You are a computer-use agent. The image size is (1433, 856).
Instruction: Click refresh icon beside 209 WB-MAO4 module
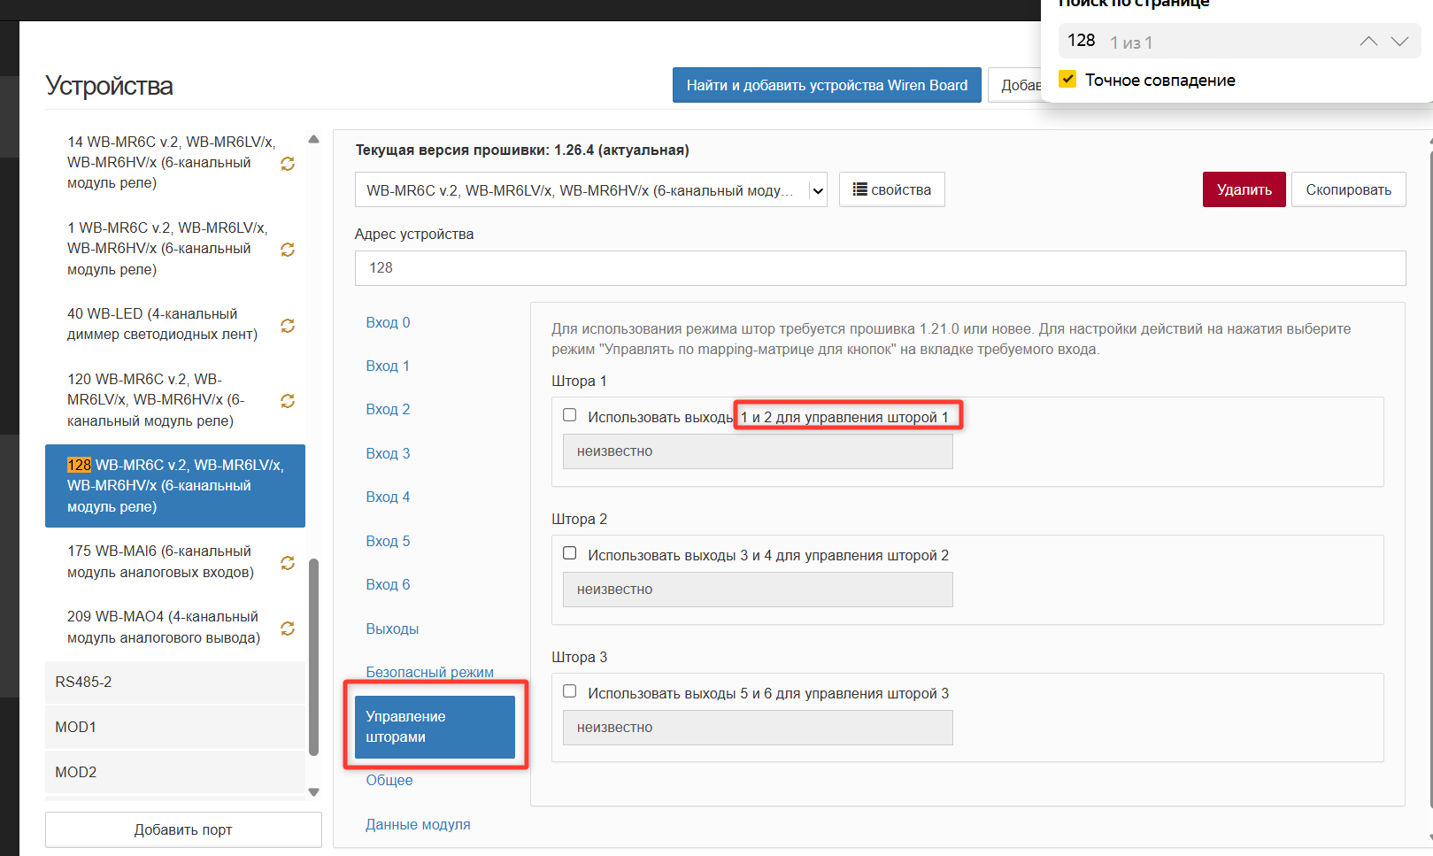288,629
